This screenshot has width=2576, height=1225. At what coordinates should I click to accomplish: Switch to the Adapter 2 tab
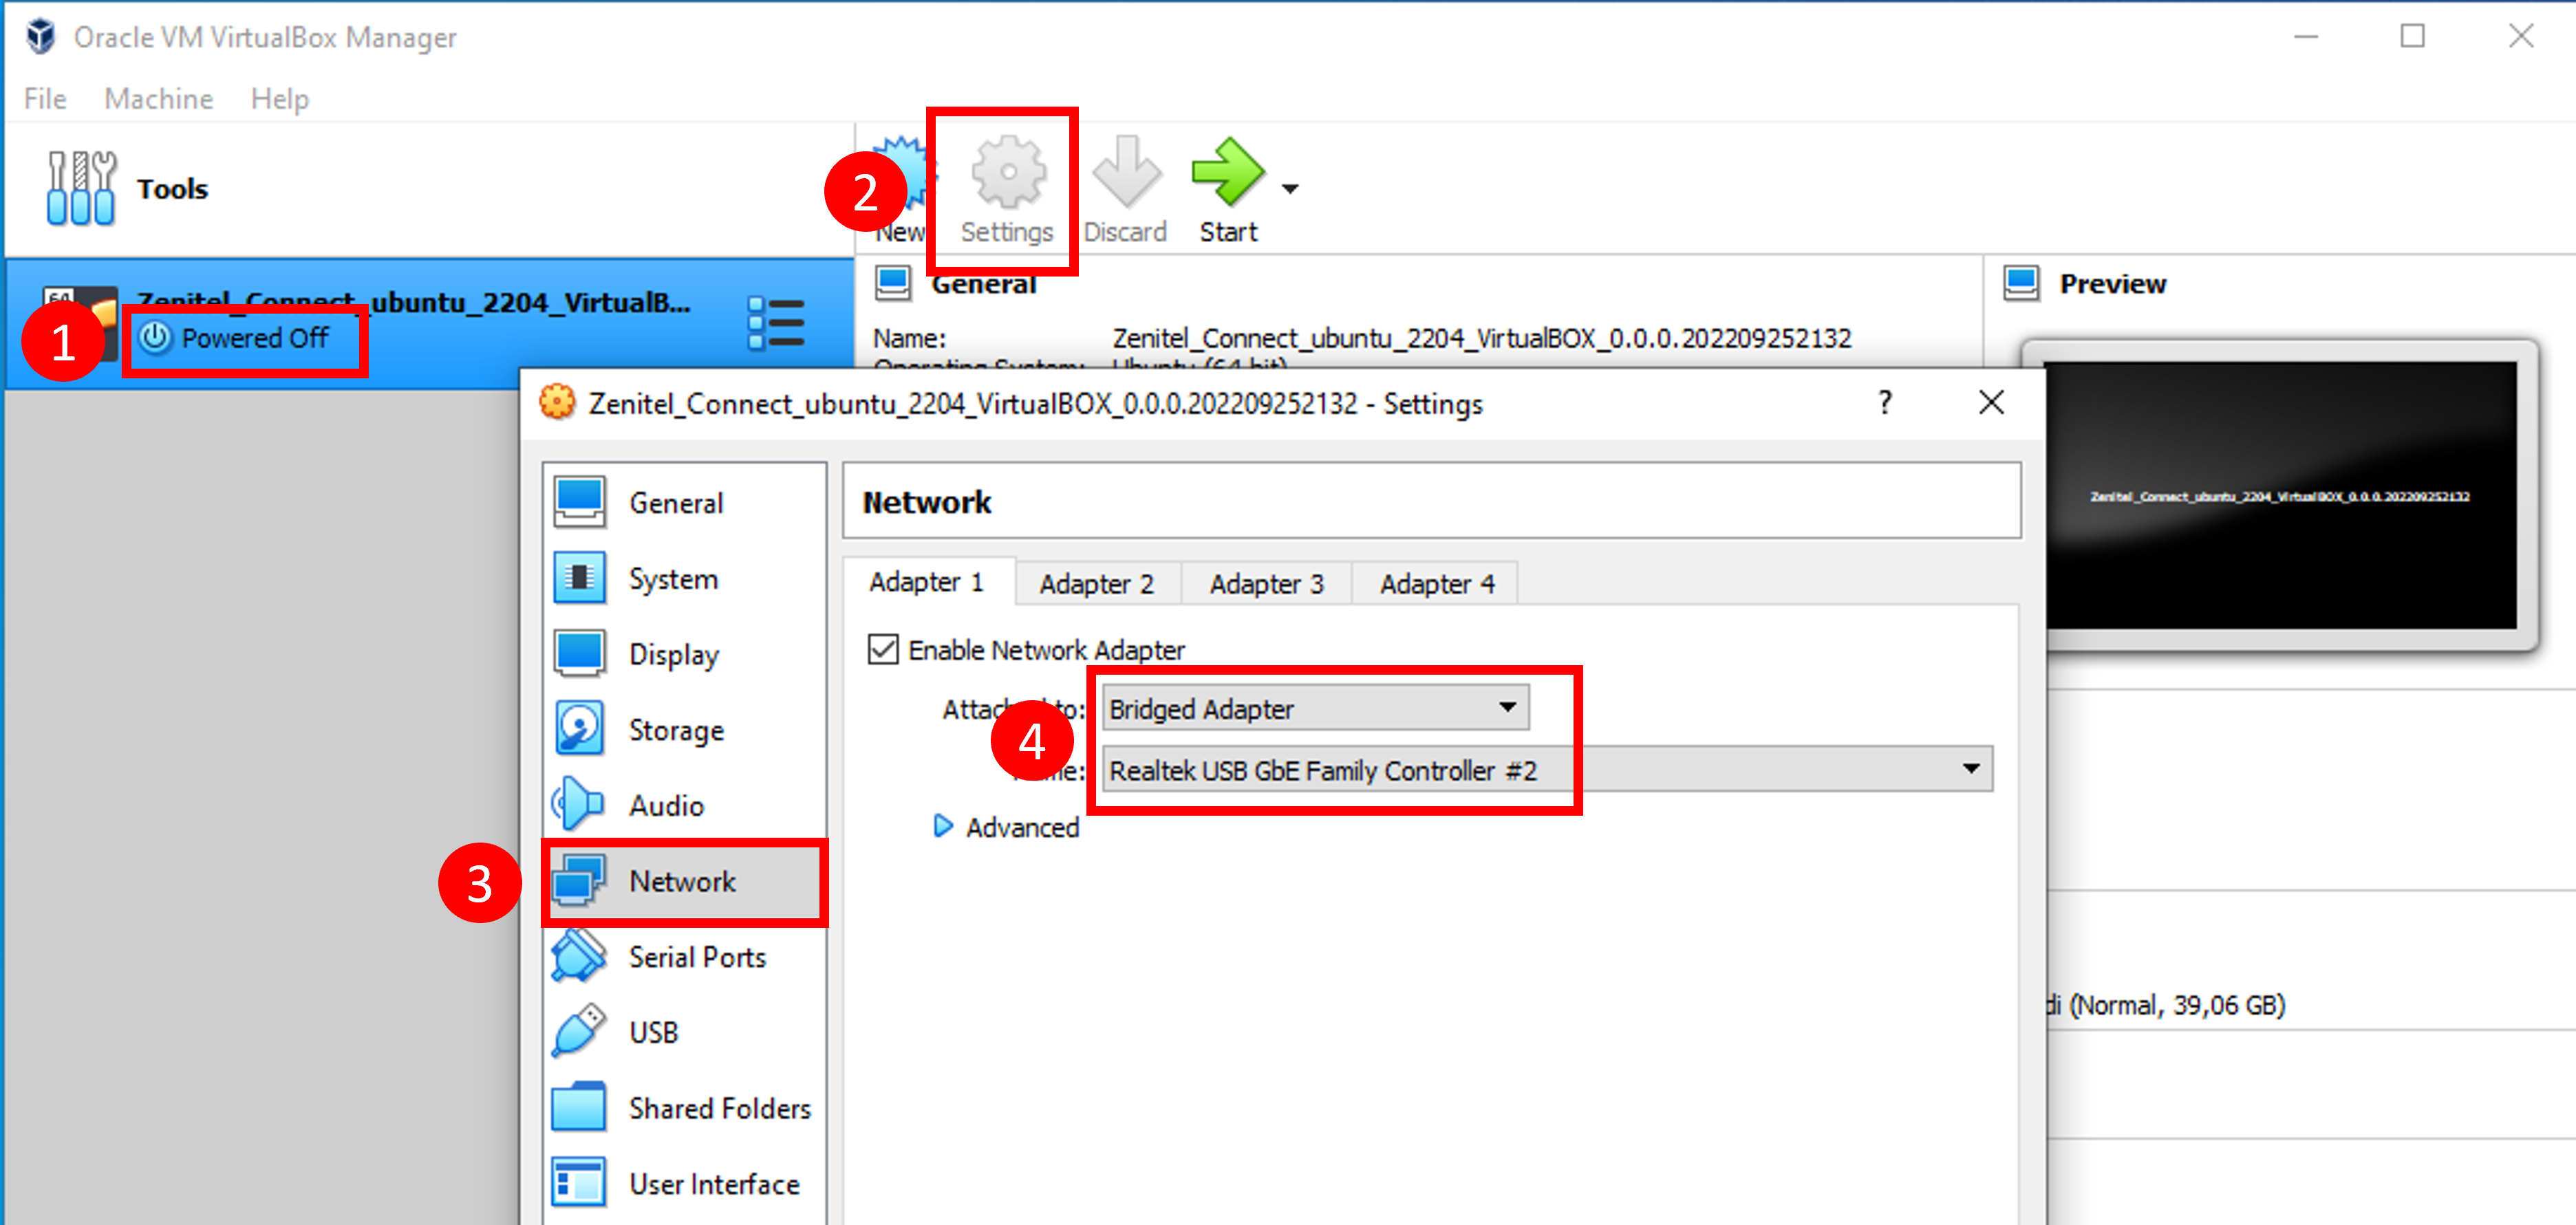[x=1096, y=584]
